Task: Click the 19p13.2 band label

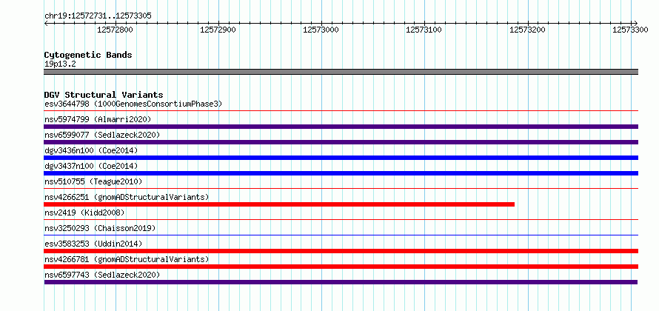Action: [x=60, y=64]
